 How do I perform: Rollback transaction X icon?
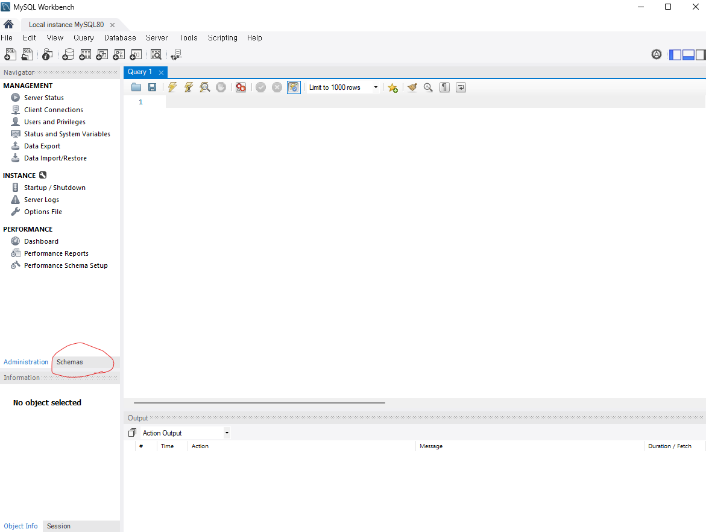pos(277,87)
